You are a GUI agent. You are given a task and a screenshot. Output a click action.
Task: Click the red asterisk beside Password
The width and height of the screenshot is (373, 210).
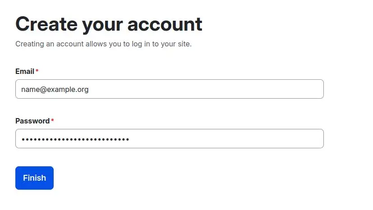click(52, 121)
